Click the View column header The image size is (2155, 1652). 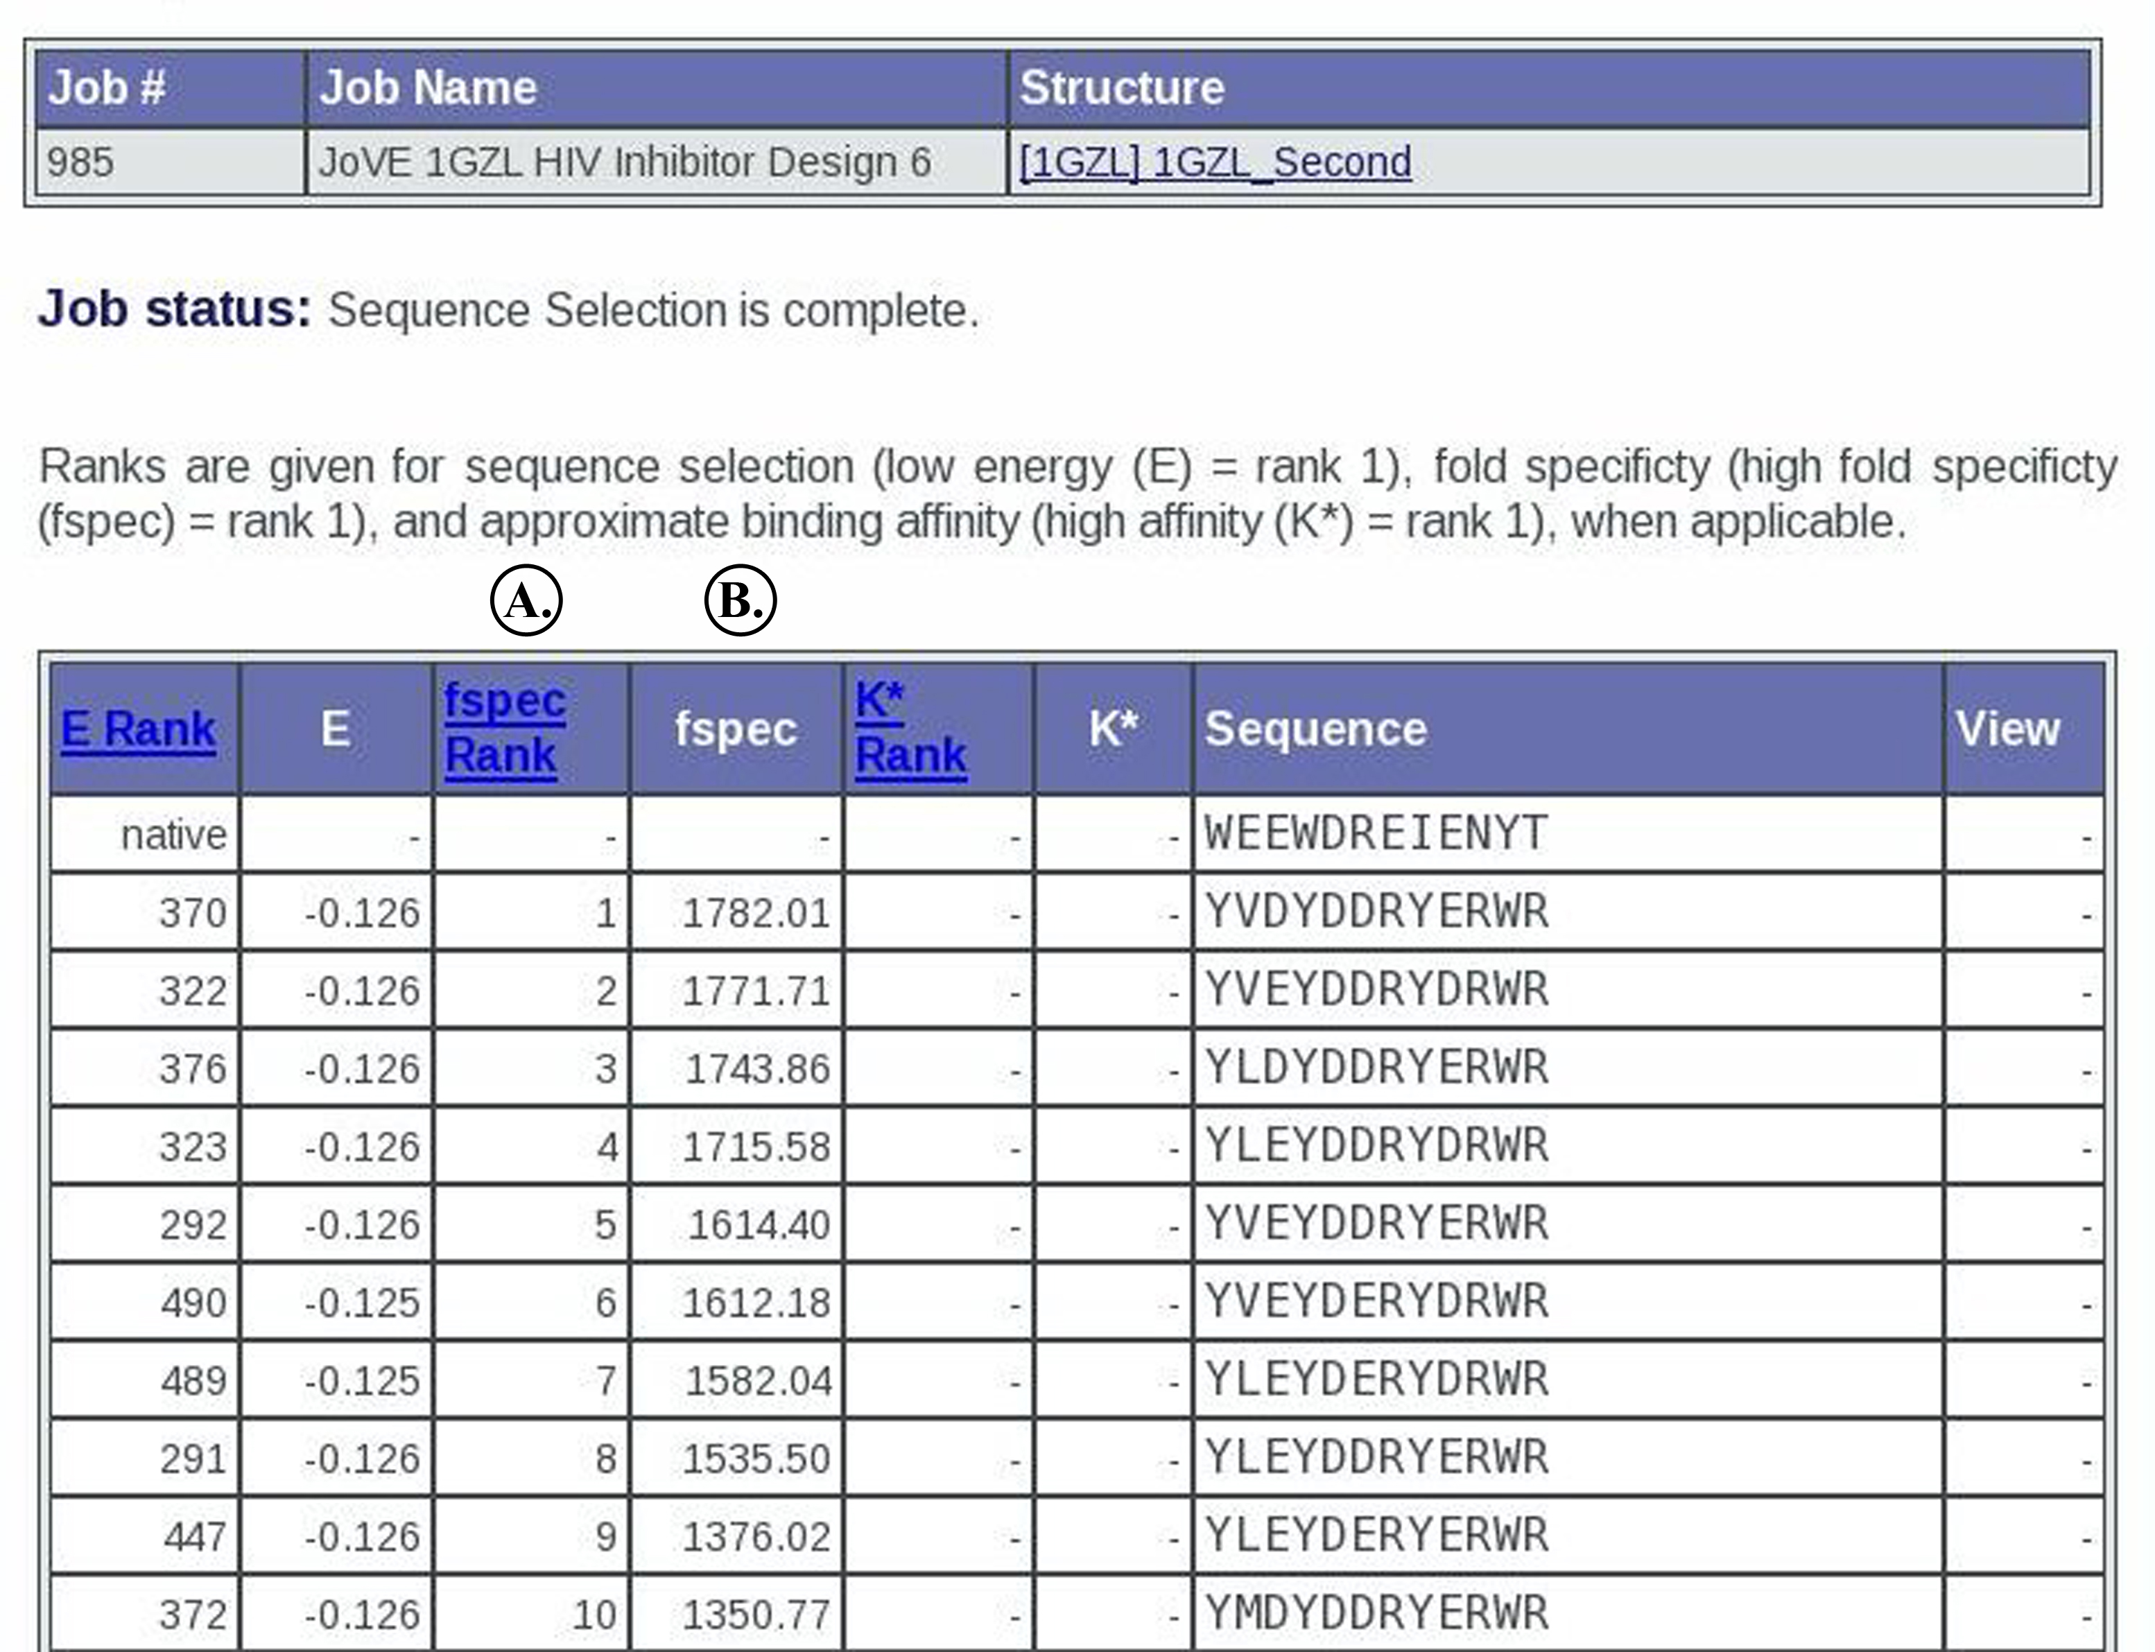(2007, 729)
